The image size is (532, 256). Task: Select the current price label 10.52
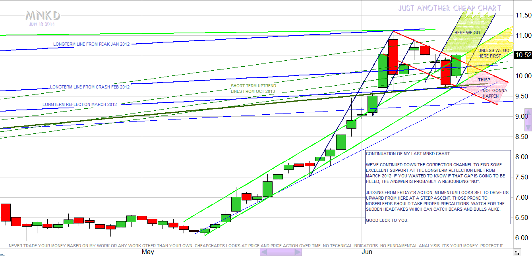pos(522,55)
